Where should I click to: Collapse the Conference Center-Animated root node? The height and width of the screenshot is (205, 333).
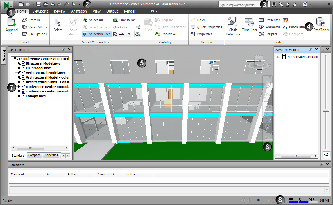[15, 59]
